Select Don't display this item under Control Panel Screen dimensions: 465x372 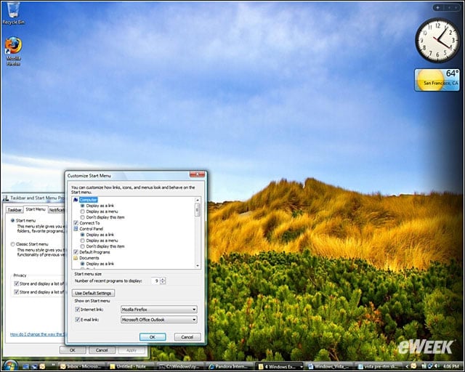tap(83, 246)
